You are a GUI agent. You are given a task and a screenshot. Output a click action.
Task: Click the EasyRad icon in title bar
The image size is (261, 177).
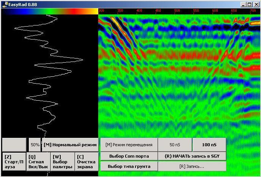4,4
